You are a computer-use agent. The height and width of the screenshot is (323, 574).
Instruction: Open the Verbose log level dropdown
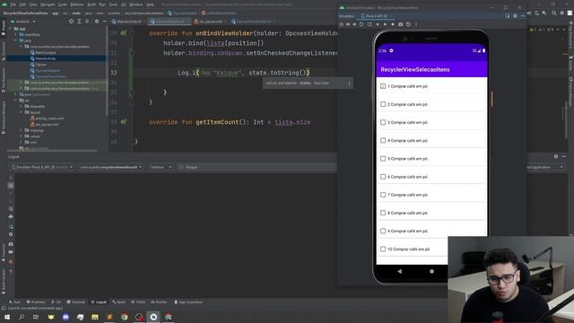(161, 167)
